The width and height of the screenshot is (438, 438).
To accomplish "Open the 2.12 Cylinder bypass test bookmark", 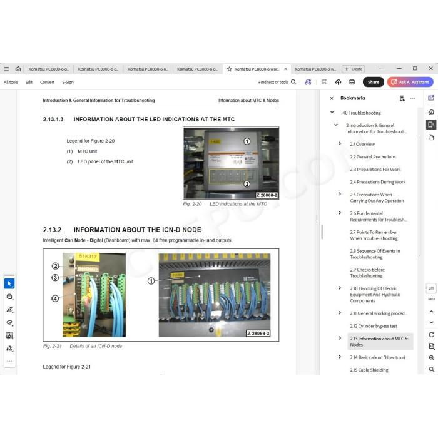I will click(374, 326).
